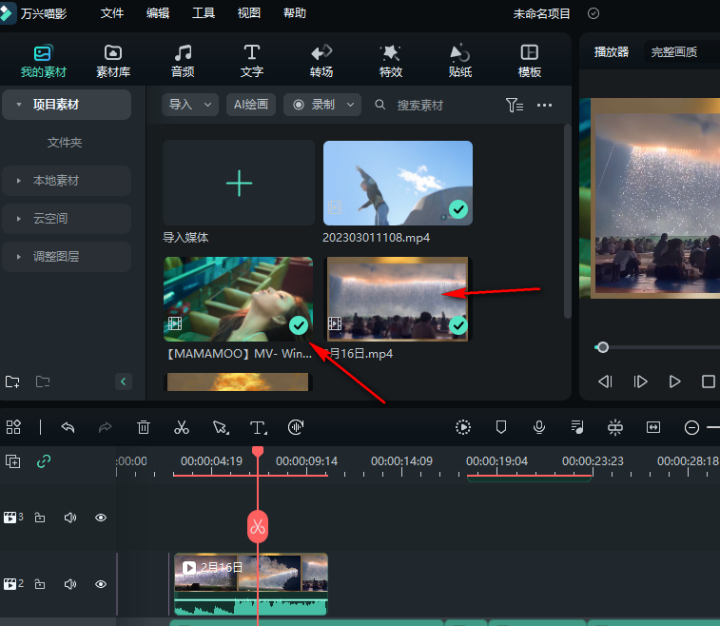Step back one frame in player
720x626 pixels.
pos(605,381)
